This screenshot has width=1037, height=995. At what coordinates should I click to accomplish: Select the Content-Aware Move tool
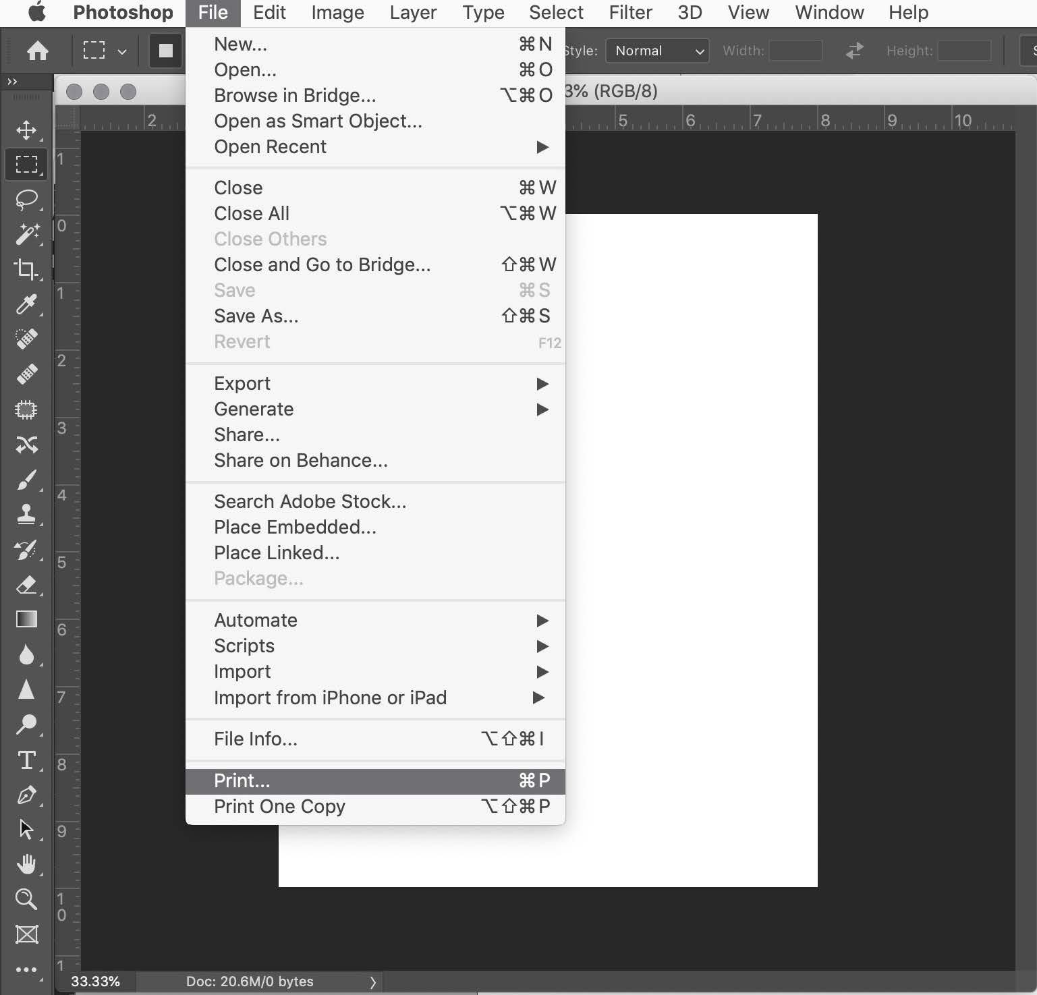pos(26,445)
